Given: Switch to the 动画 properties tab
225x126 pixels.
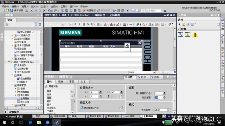Looking at the screenshot, I should click(60, 82).
